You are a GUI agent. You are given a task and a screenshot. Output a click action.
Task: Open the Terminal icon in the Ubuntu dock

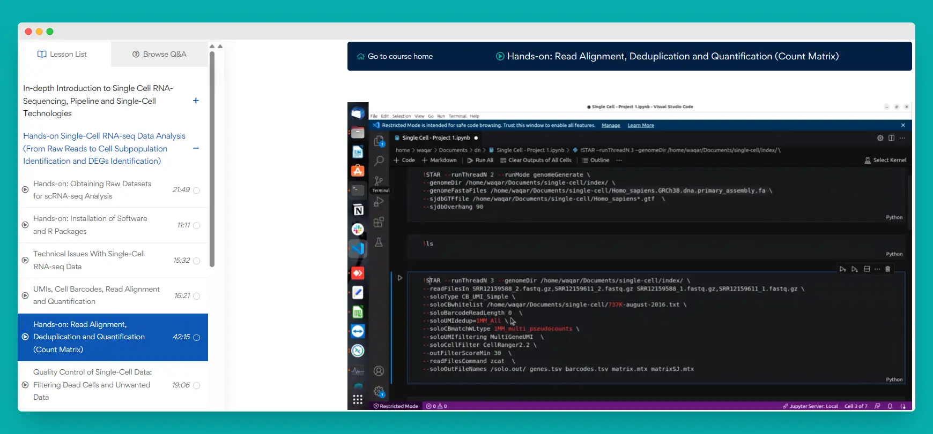point(358,190)
